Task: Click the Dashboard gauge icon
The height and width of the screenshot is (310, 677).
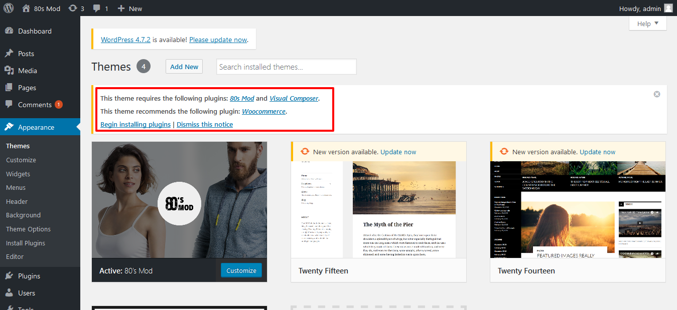Action: click(x=9, y=31)
